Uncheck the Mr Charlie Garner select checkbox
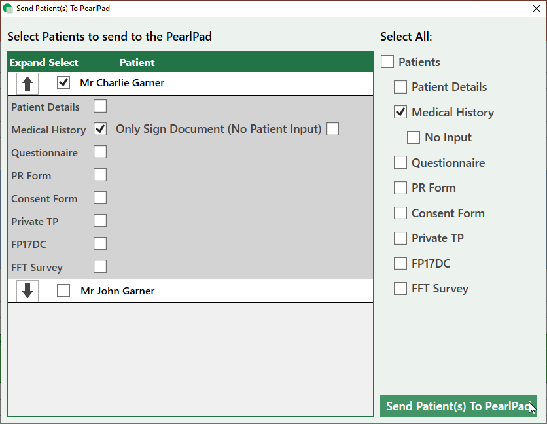The height and width of the screenshot is (424, 547). pos(63,83)
